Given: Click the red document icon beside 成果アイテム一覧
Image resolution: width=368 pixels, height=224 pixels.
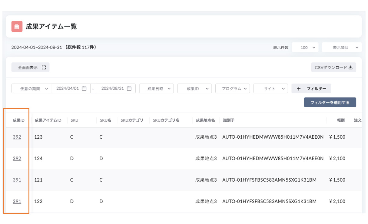Looking at the screenshot, I should (x=17, y=26).
